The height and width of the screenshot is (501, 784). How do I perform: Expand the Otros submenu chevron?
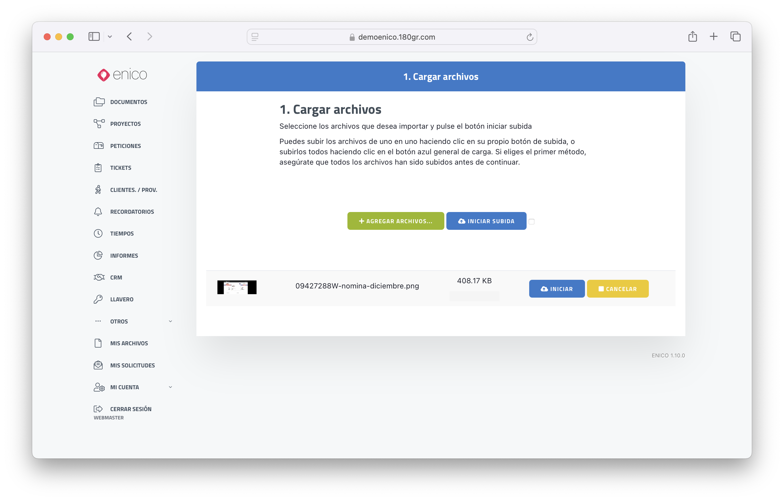(x=170, y=321)
